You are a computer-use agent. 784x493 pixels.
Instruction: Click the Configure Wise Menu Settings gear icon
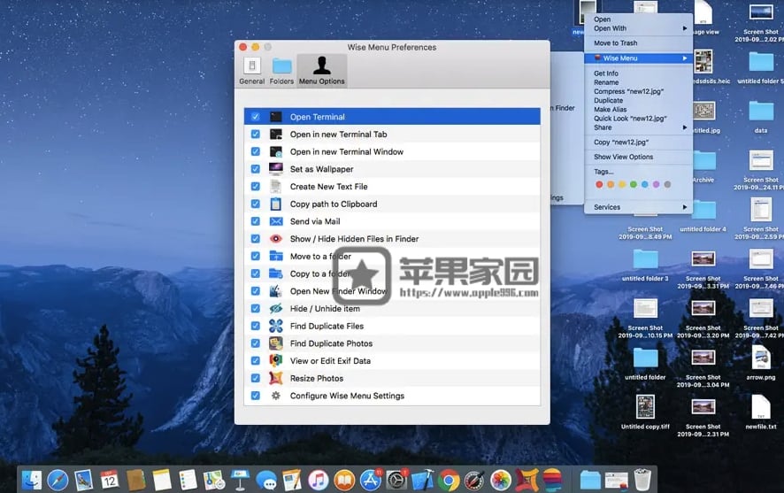pyautogui.click(x=275, y=396)
